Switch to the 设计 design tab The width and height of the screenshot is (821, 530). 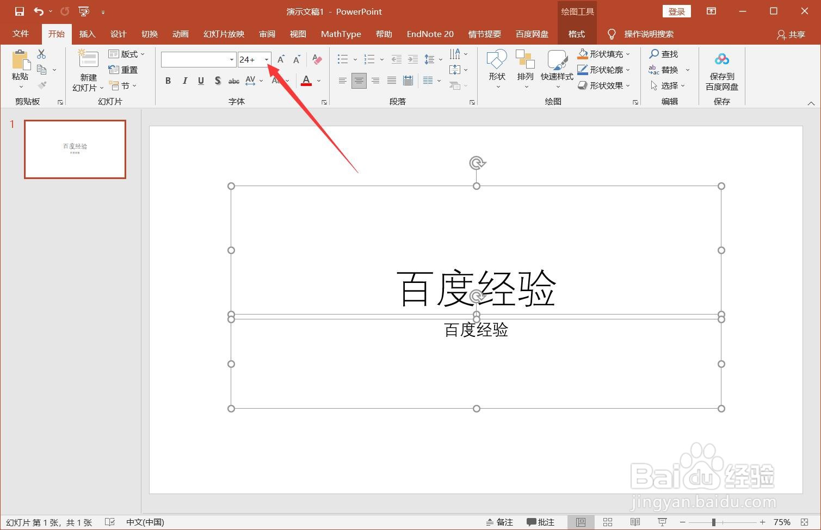click(x=118, y=34)
